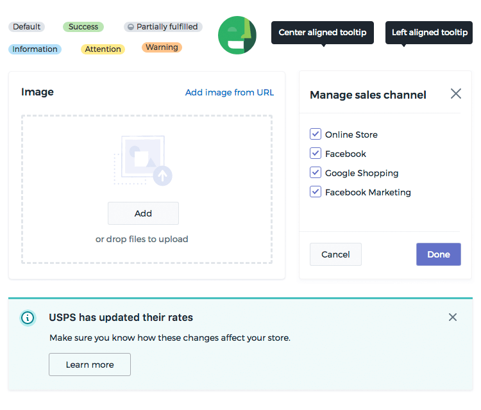Click the 'Manage sales channel' heading
This screenshot has height=410, width=481.
pyautogui.click(x=368, y=95)
